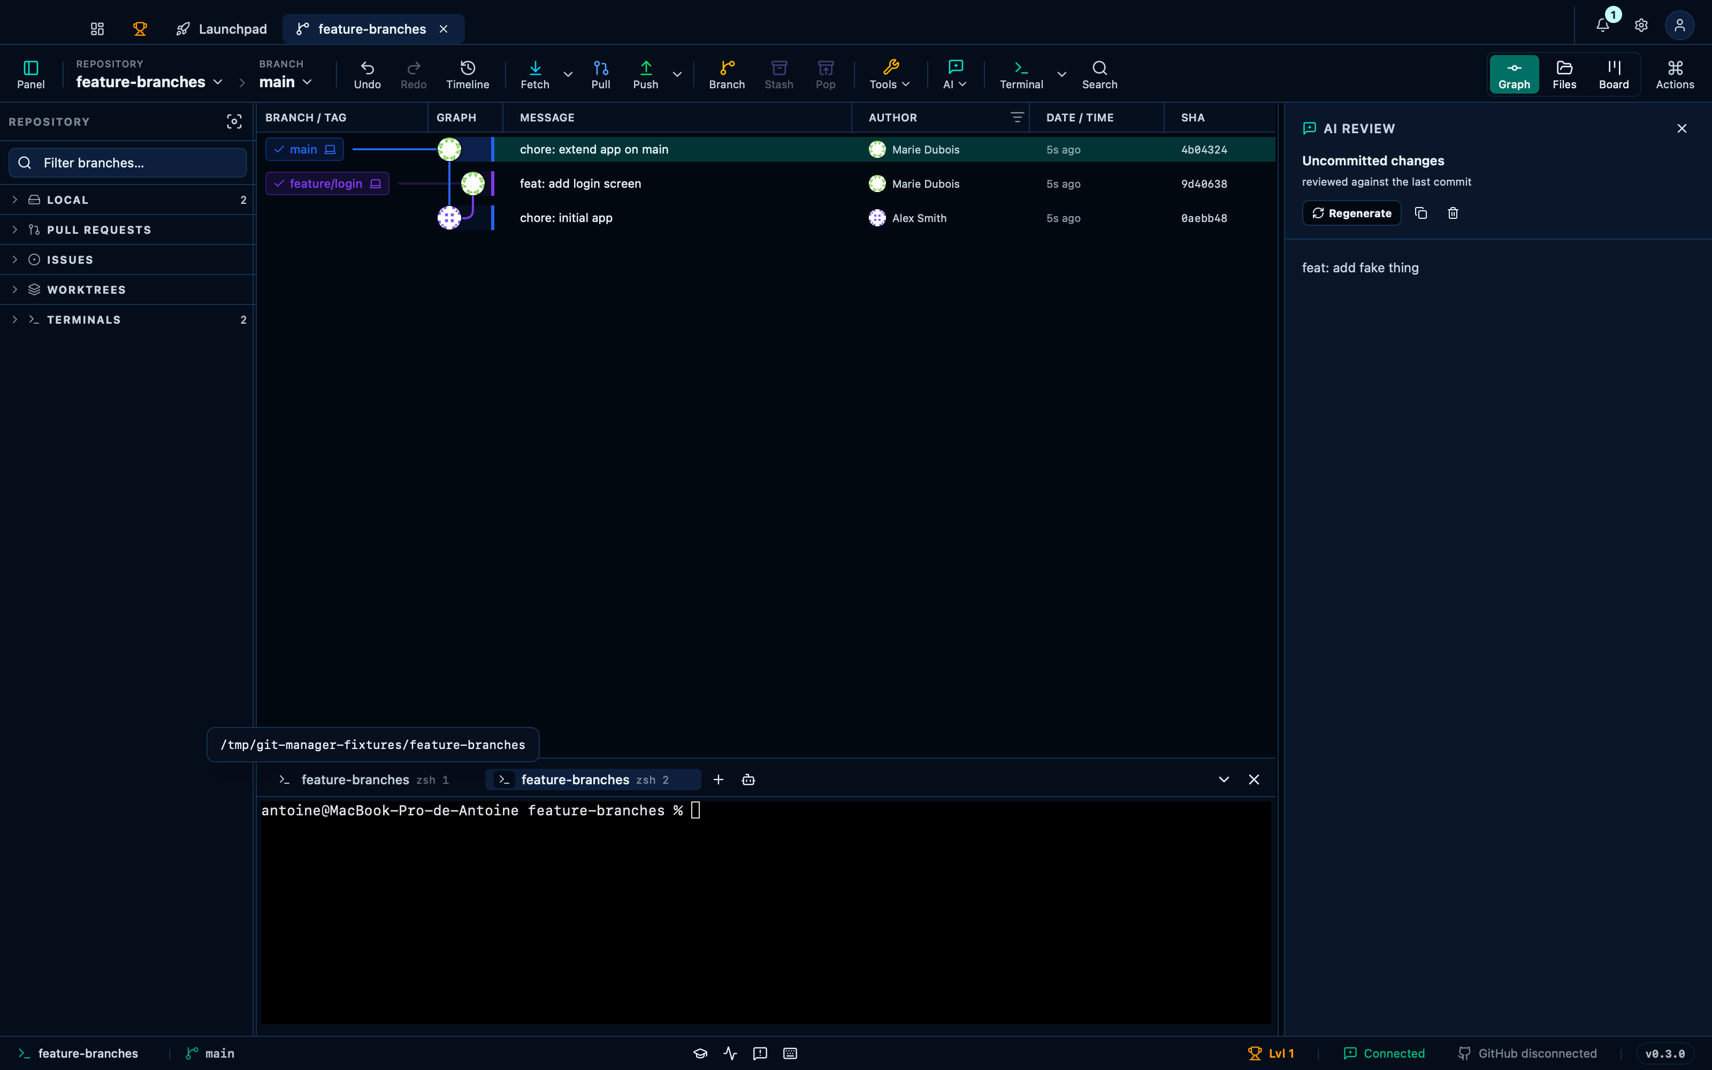Open the Terminal from toolbar

(1021, 74)
